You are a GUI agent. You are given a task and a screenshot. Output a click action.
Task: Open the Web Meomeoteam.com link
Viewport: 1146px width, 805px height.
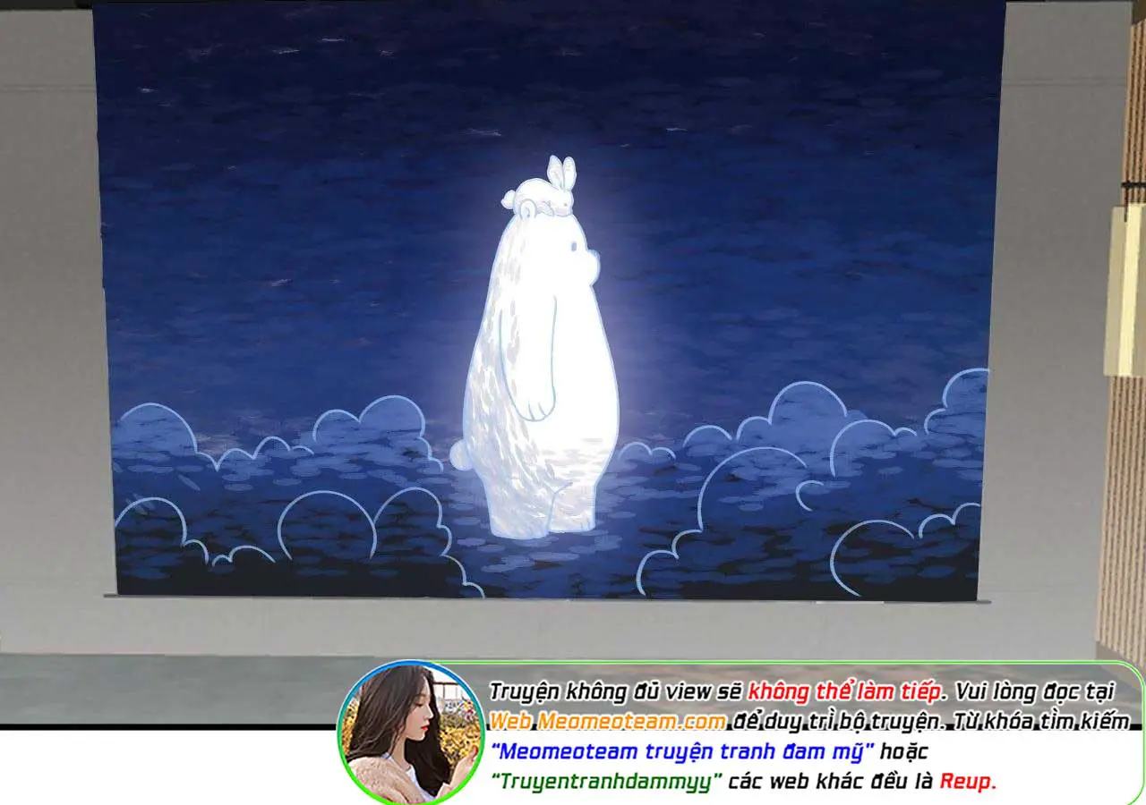[607, 721]
